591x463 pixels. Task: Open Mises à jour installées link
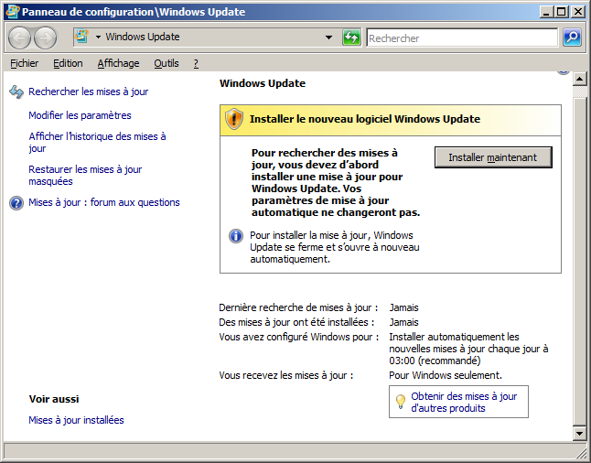76,420
